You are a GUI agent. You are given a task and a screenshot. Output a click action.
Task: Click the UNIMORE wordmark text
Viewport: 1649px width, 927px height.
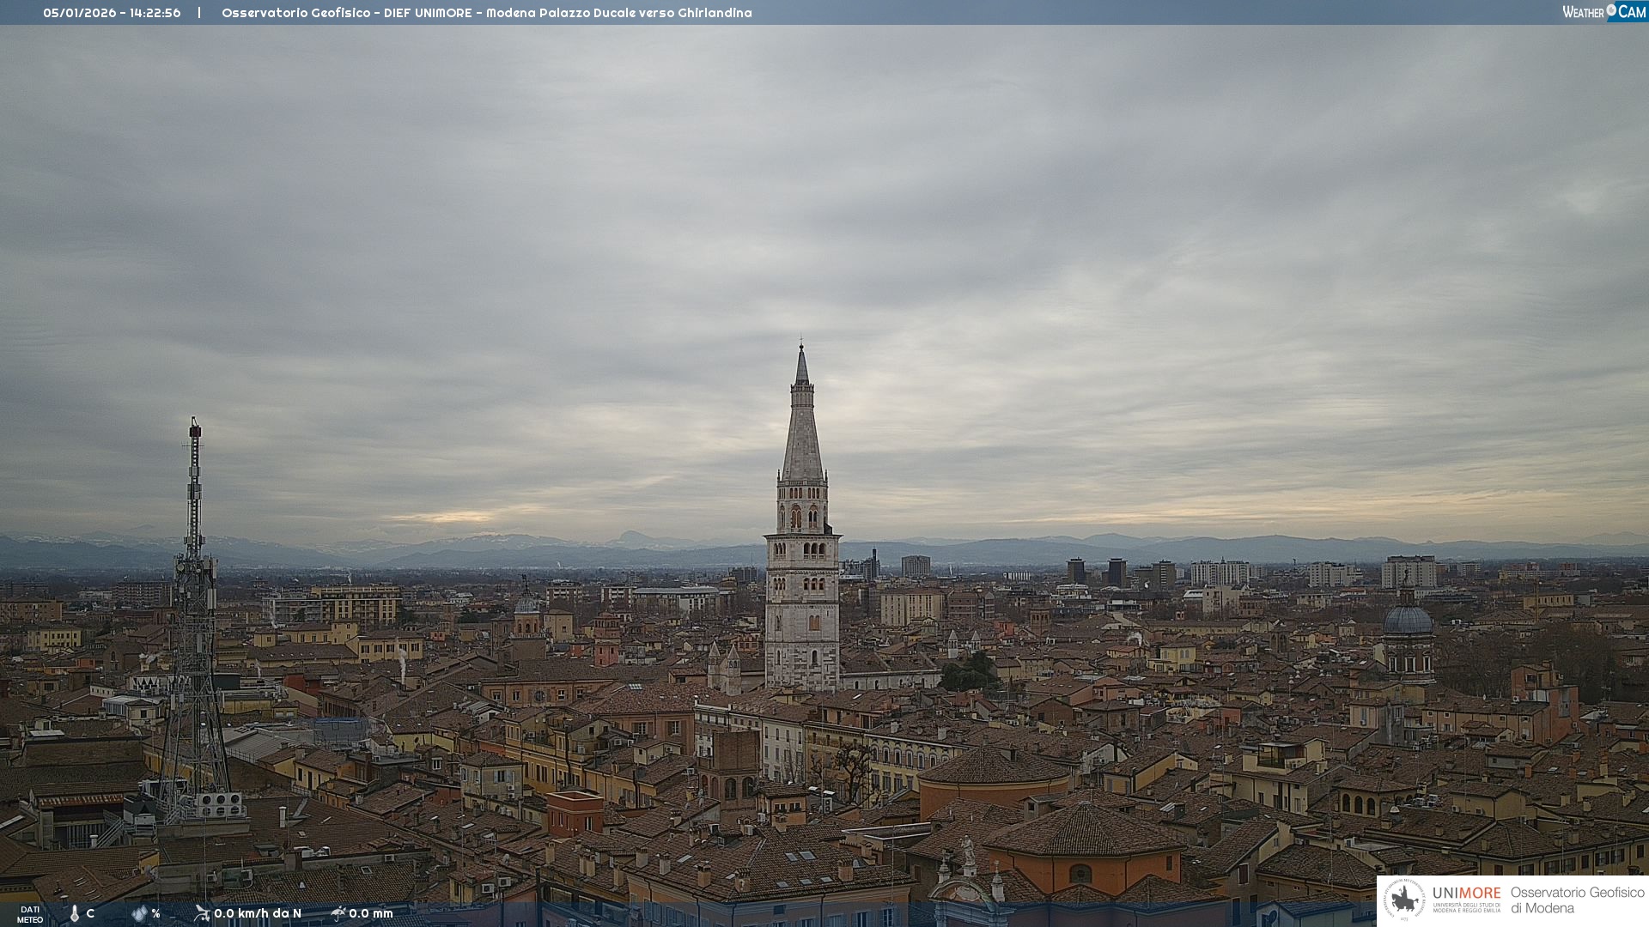point(1466,894)
